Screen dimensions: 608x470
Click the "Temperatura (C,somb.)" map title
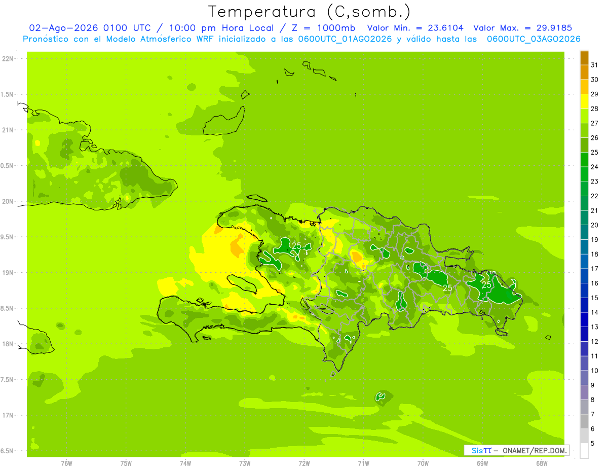pos(309,12)
